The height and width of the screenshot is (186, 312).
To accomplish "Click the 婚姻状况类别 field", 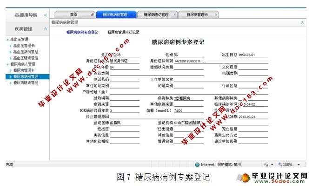I will point(189,67).
